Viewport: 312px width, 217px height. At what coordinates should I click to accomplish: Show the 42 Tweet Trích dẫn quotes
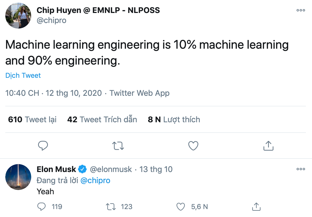pos(102,120)
